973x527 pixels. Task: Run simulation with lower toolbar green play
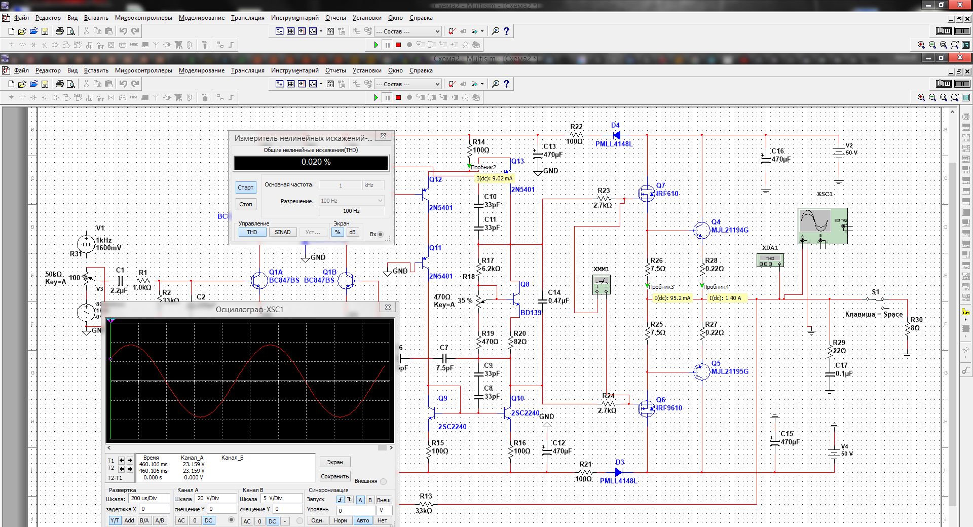tap(376, 97)
